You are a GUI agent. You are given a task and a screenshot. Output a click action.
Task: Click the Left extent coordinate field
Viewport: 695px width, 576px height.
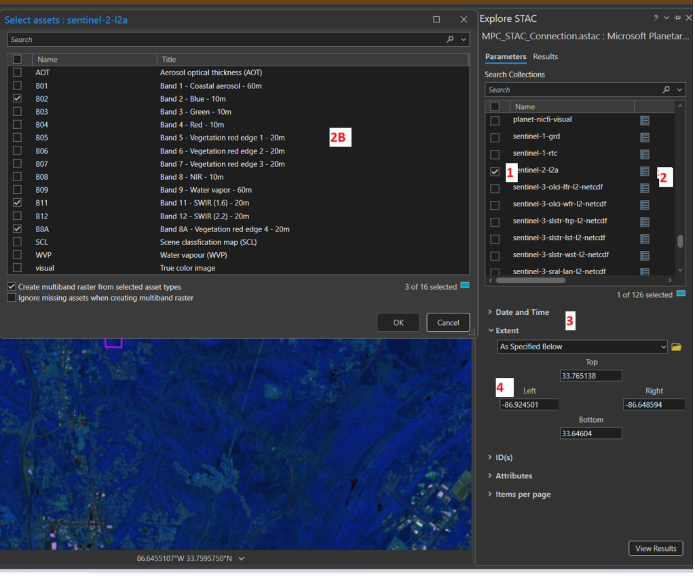point(529,404)
